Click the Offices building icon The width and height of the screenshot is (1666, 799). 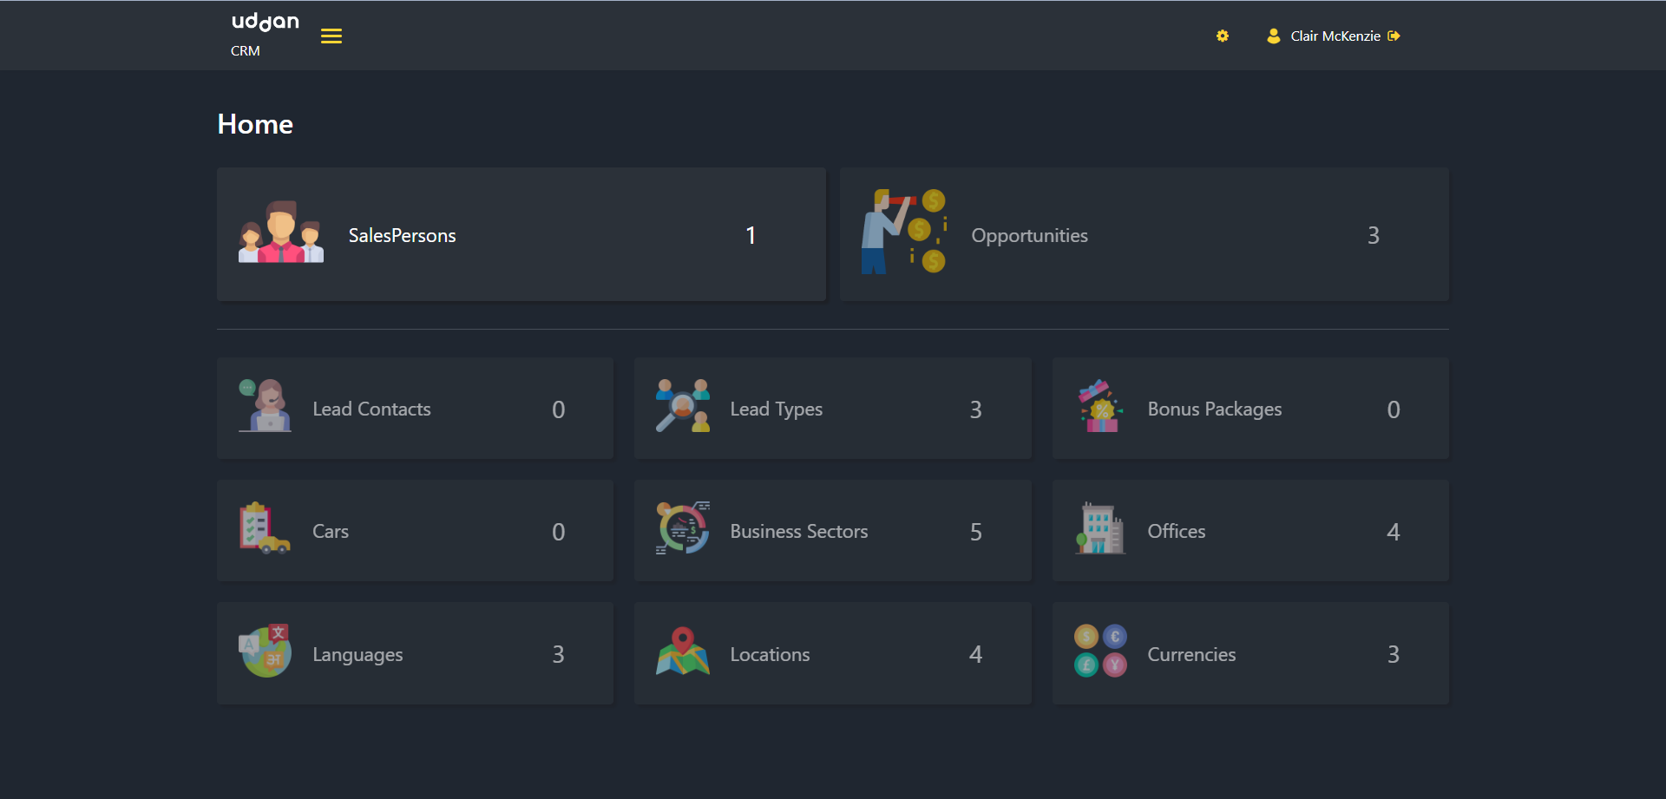tap(1100, 528)
